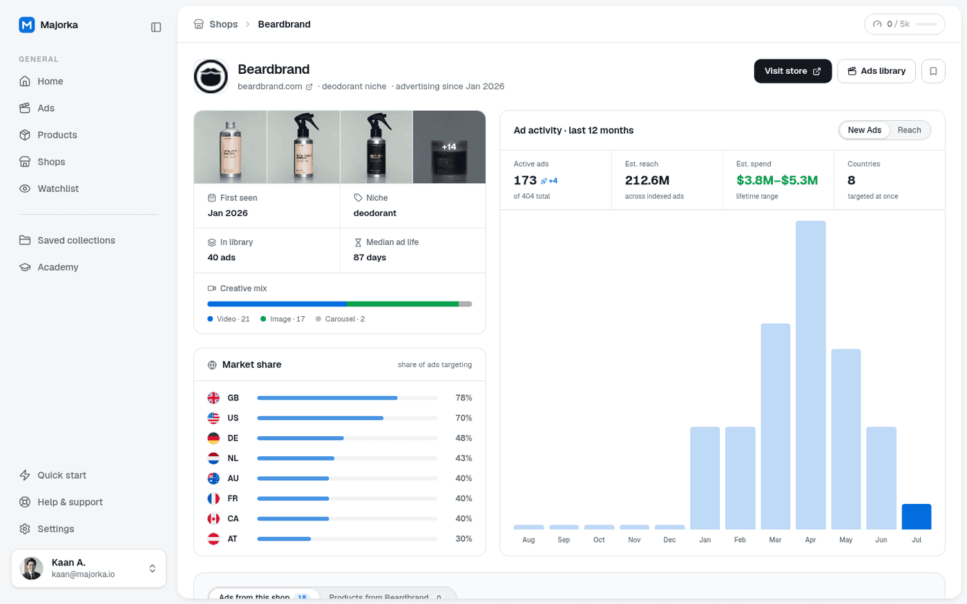
Task: Switch chart to Reach
Action: [x=909, y=130]
